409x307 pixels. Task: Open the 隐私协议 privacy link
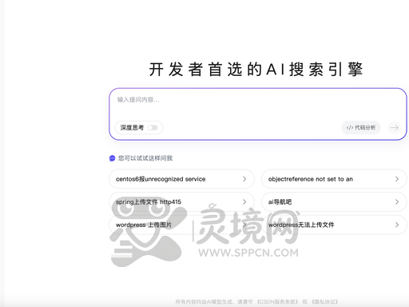pos(324,301)
